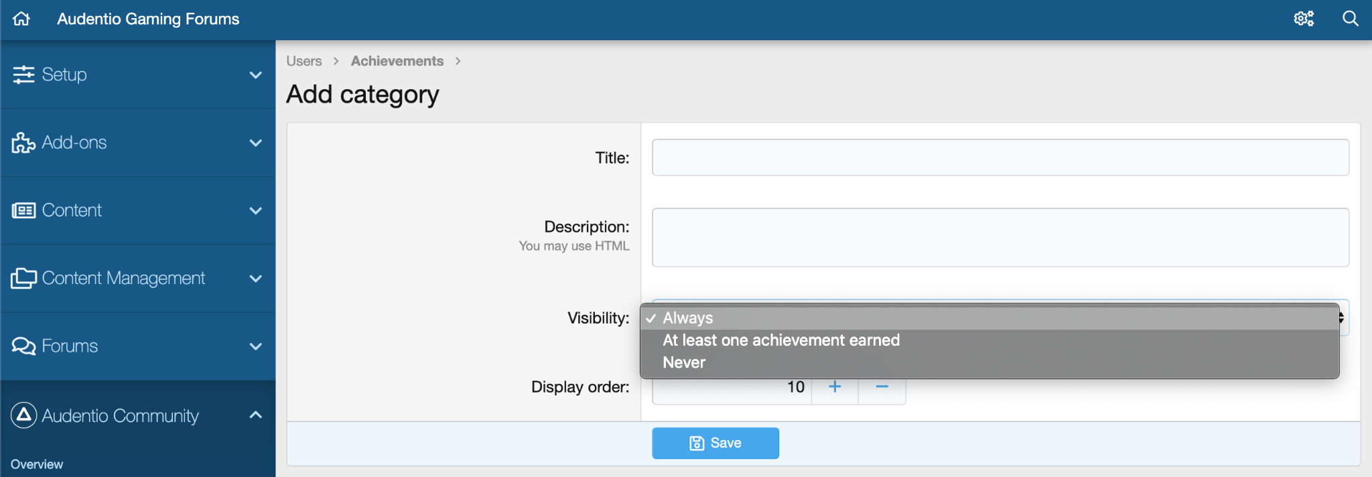Collapse the Audentio Community section
This screenshot has height=477, width=1372.
pyautogui.click(x=255, y=415)
